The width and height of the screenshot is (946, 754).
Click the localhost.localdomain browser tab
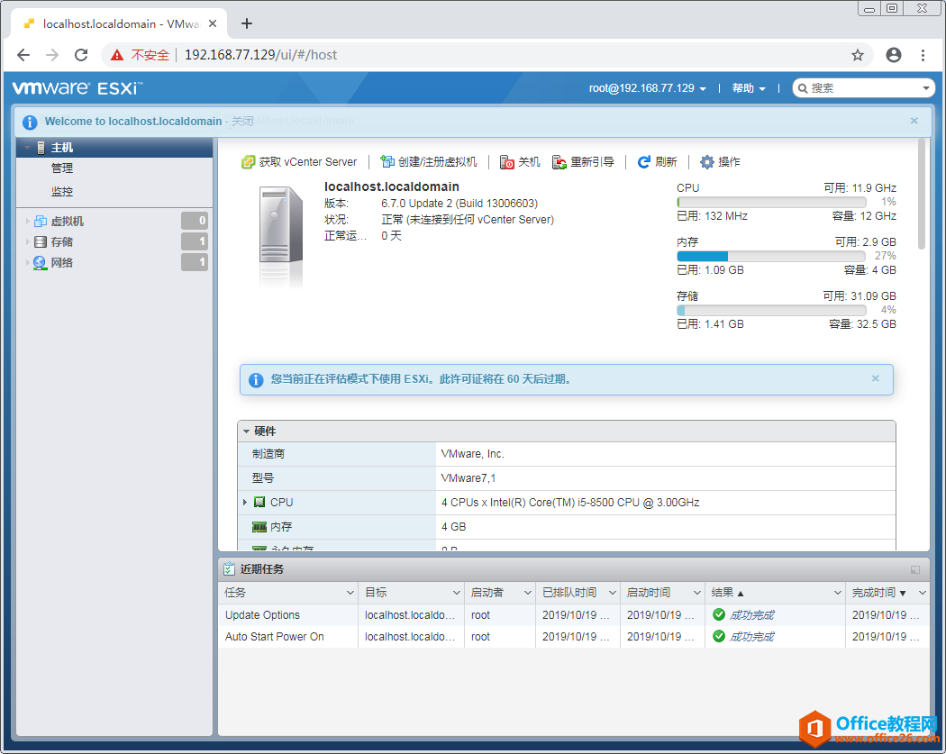tap(120, 24)
